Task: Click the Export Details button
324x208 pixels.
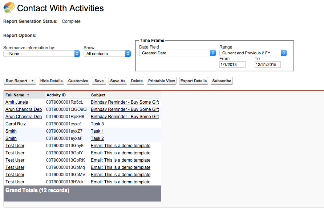Action: [x=194, y=81]
